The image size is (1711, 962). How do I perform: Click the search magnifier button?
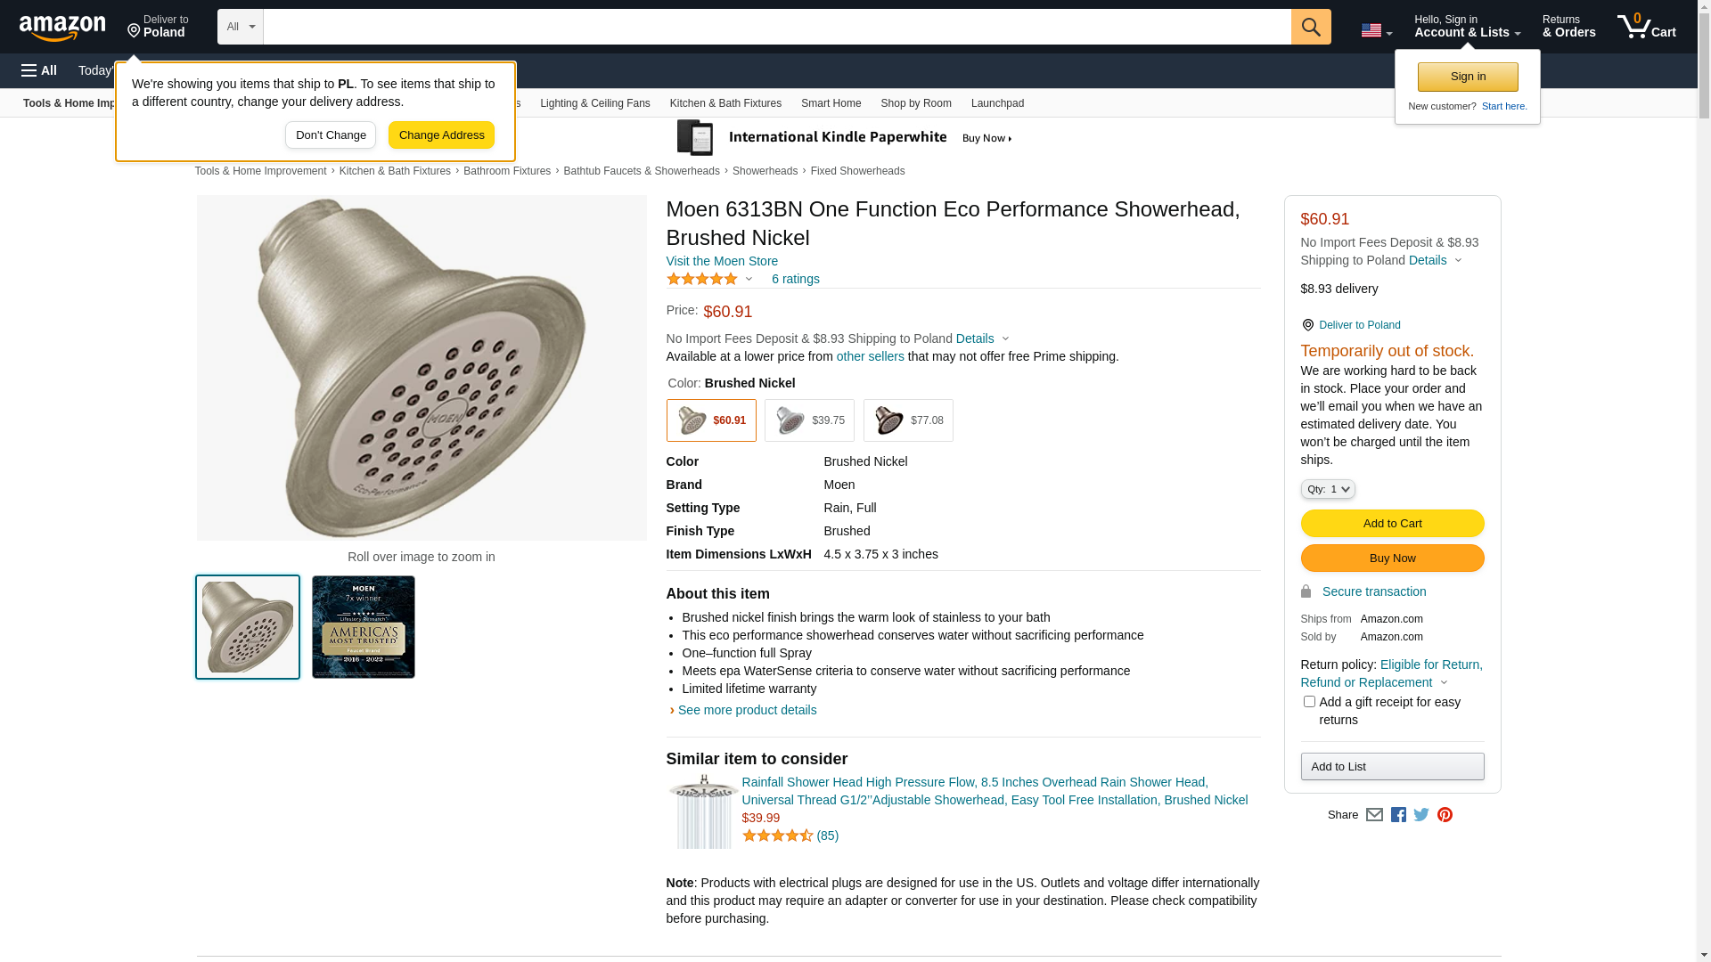click(x=1310, y=27)
